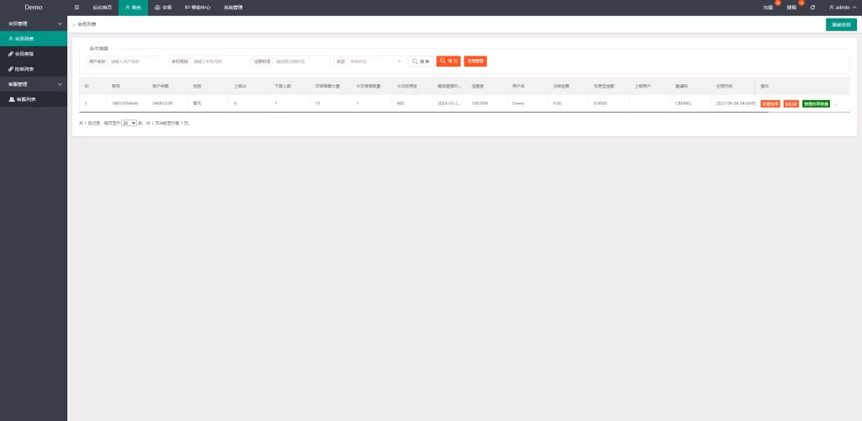Open the rows-per-page dropdown showing 20

click(x=129, y=123)
